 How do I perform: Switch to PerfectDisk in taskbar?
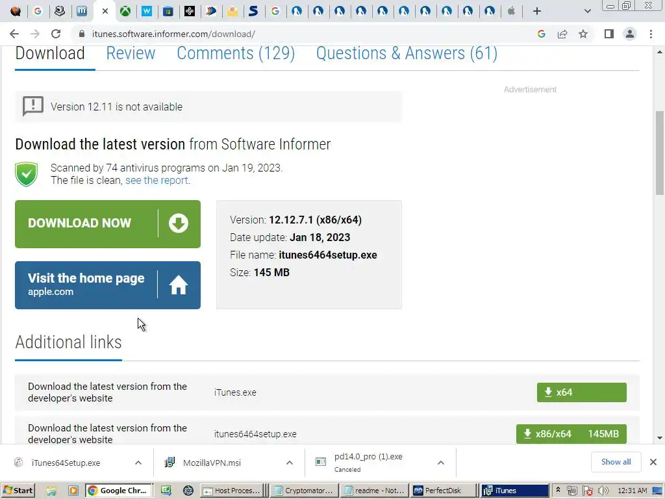coord(443,491)
